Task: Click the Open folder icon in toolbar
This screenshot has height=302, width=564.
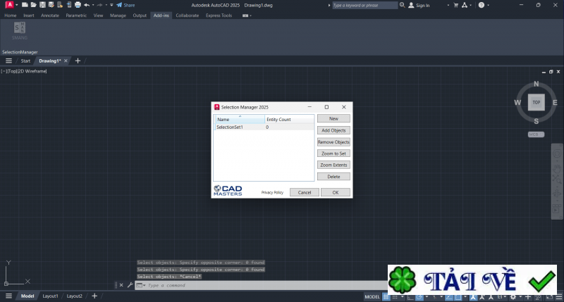Action: point(33,5)
